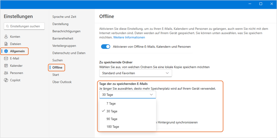The height and width of the screenshot is (138, 277).
Task: Go to Copilot category label
Action: [x=15, y=80]
